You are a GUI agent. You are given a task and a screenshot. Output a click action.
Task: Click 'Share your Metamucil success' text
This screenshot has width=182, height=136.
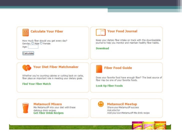click(123, 107)
